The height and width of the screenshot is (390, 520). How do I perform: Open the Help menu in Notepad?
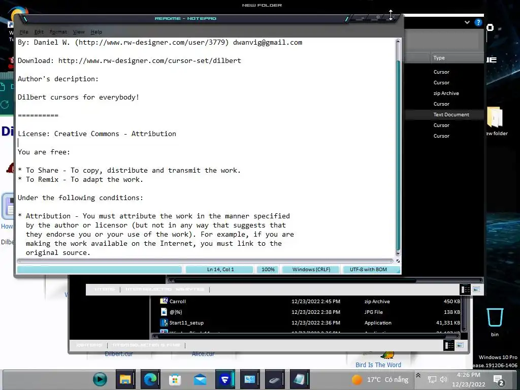coord(96,32)
